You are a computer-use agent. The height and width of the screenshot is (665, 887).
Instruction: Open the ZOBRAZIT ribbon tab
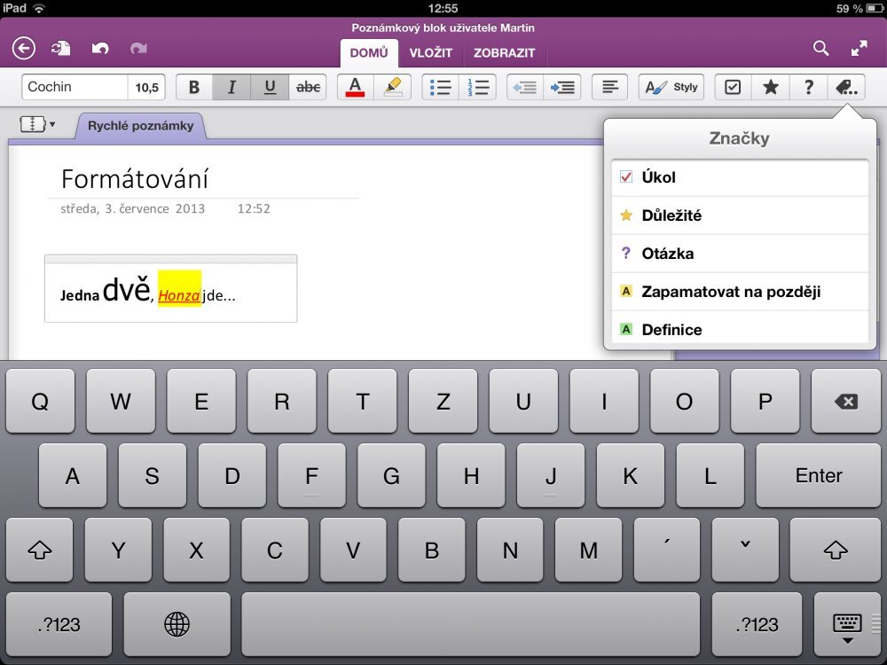pyautogui.click(x=505, y=53)
